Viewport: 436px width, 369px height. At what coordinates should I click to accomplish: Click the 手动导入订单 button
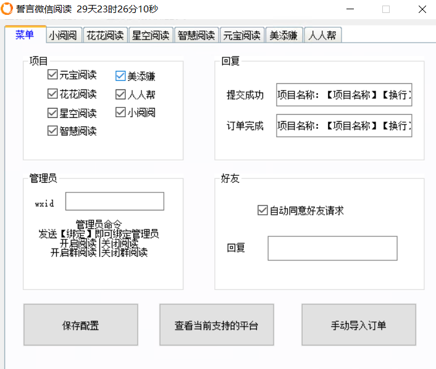(x=358, y=325)
